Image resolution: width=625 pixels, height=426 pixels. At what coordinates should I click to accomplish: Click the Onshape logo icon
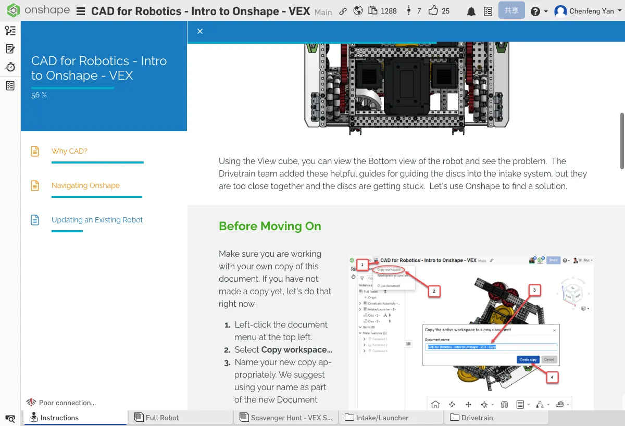point(14,10)
